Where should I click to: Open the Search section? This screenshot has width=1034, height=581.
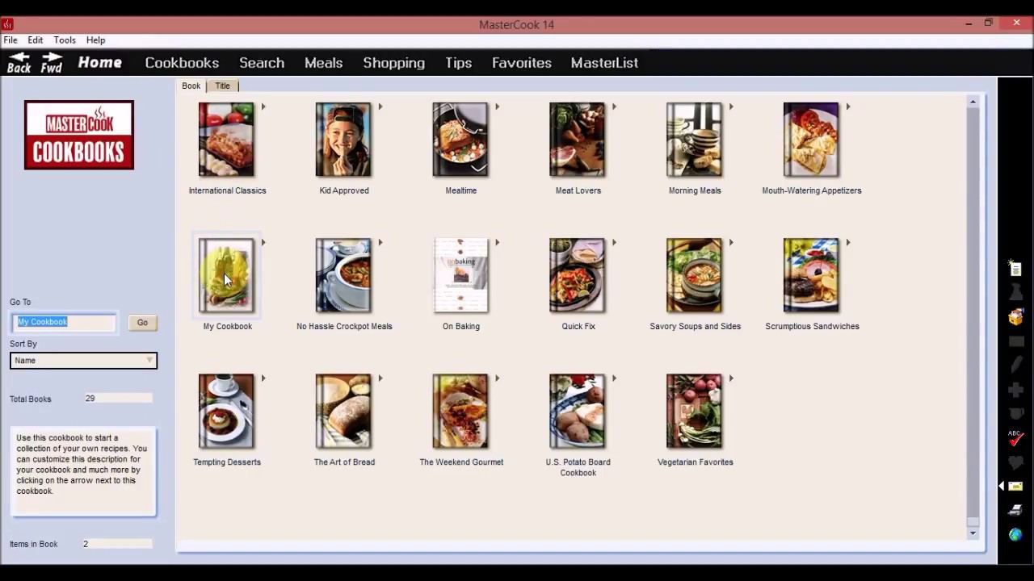point(262,62)
